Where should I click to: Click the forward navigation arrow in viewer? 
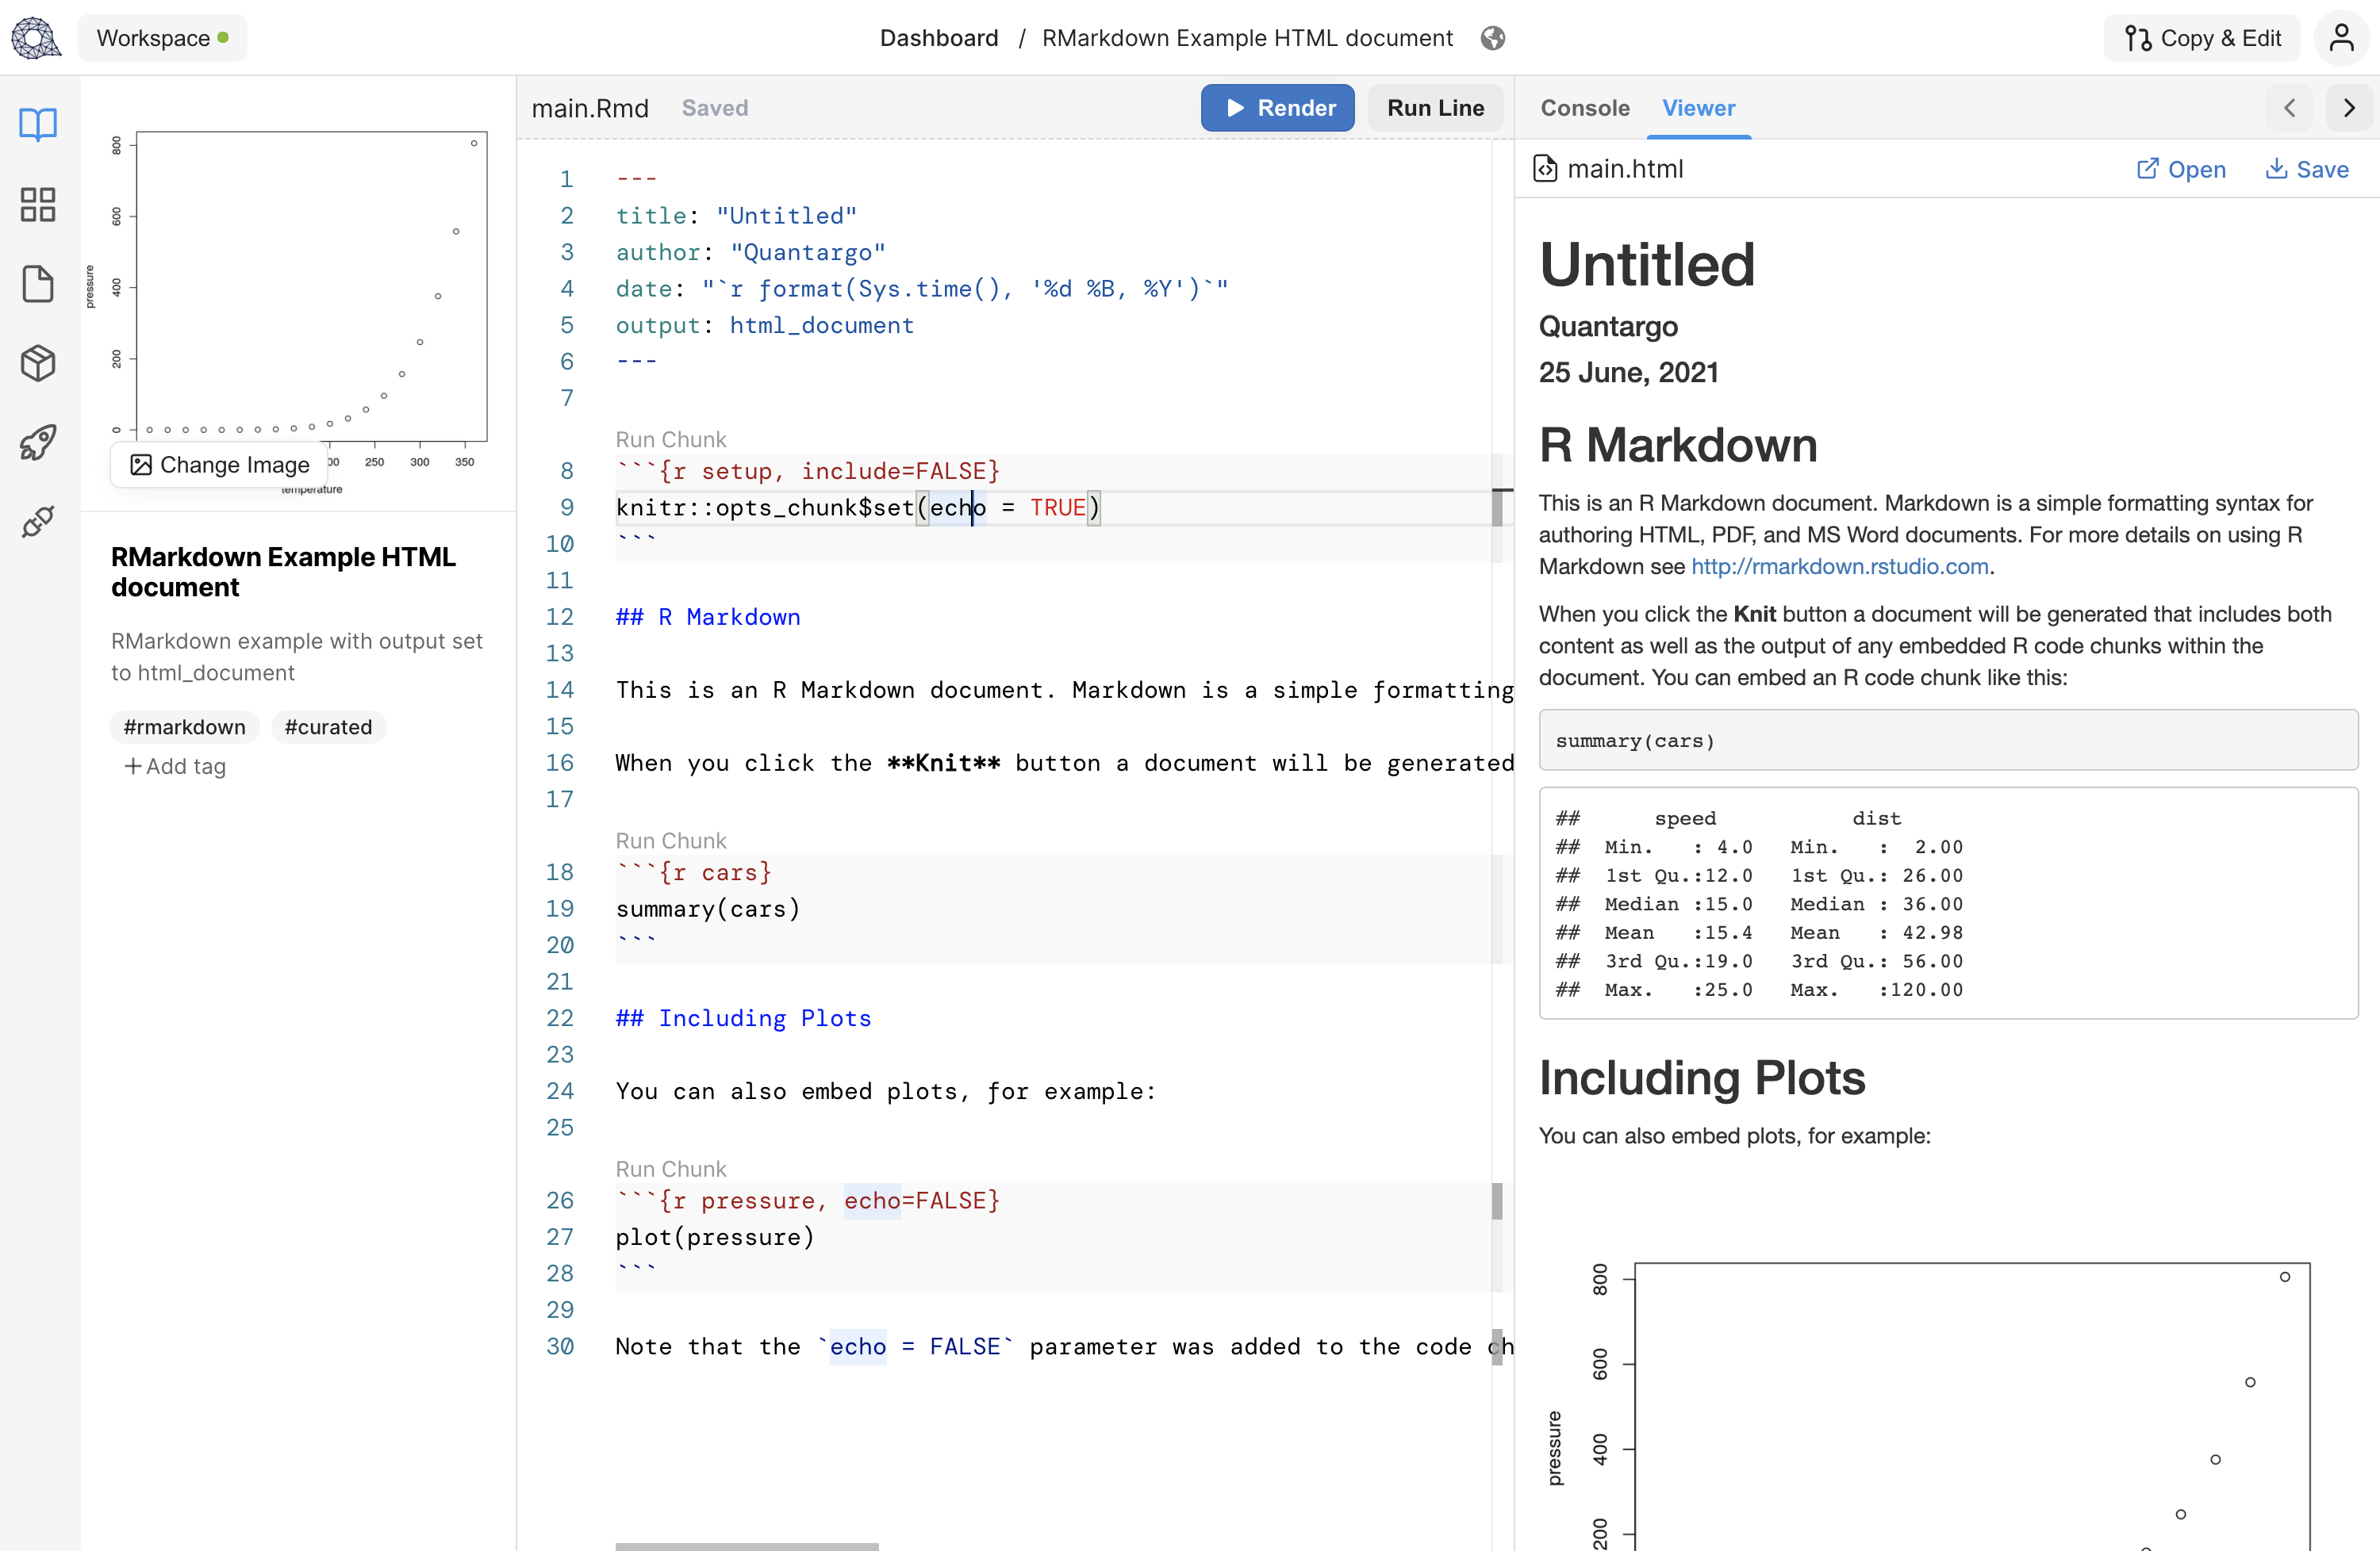tap(2349, 107)
